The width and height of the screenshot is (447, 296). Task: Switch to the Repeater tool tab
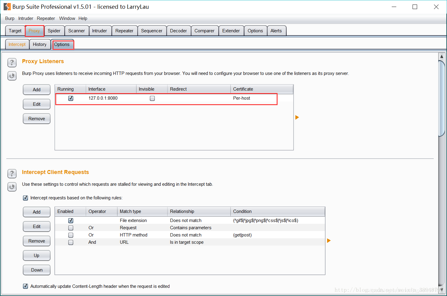click(x=124, y=31)
